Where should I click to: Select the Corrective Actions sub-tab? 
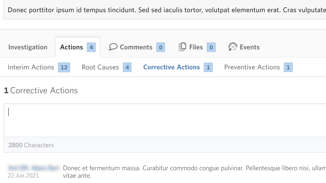[171, 67]
